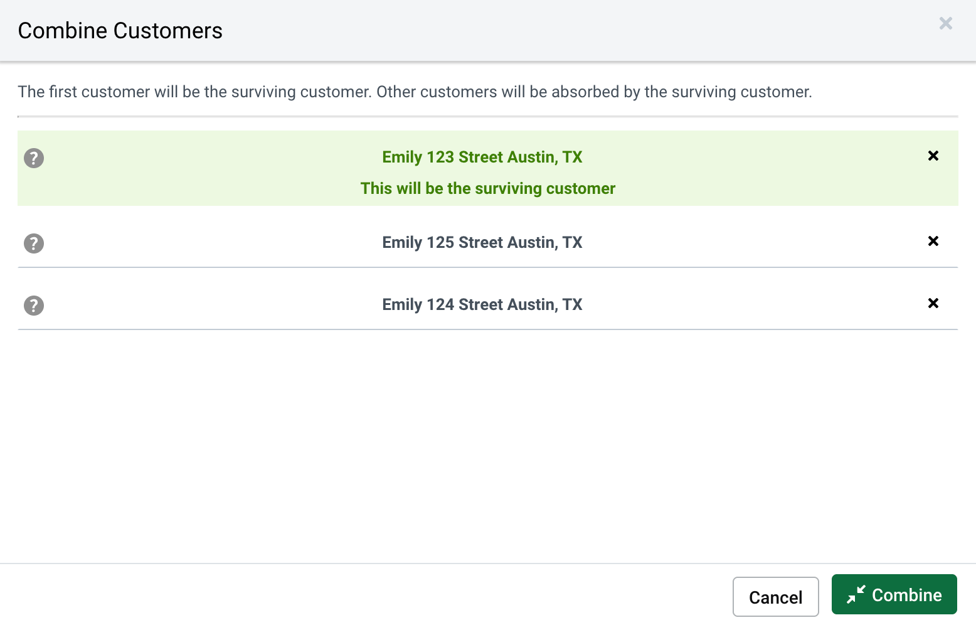This screenshot has width=976, height=625.
Task: Click the green Combine button label
Action: point(906,595)
